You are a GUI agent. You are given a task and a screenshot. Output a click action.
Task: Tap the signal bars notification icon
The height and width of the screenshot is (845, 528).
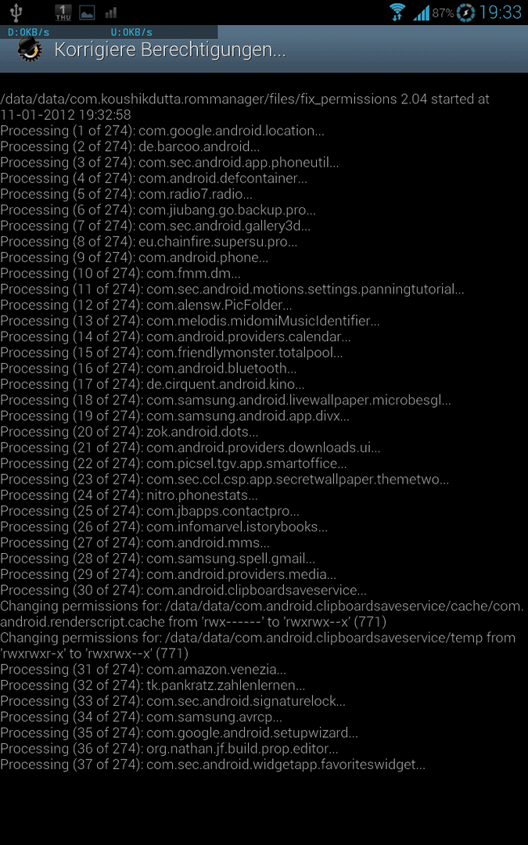click(x=111, y=13)
